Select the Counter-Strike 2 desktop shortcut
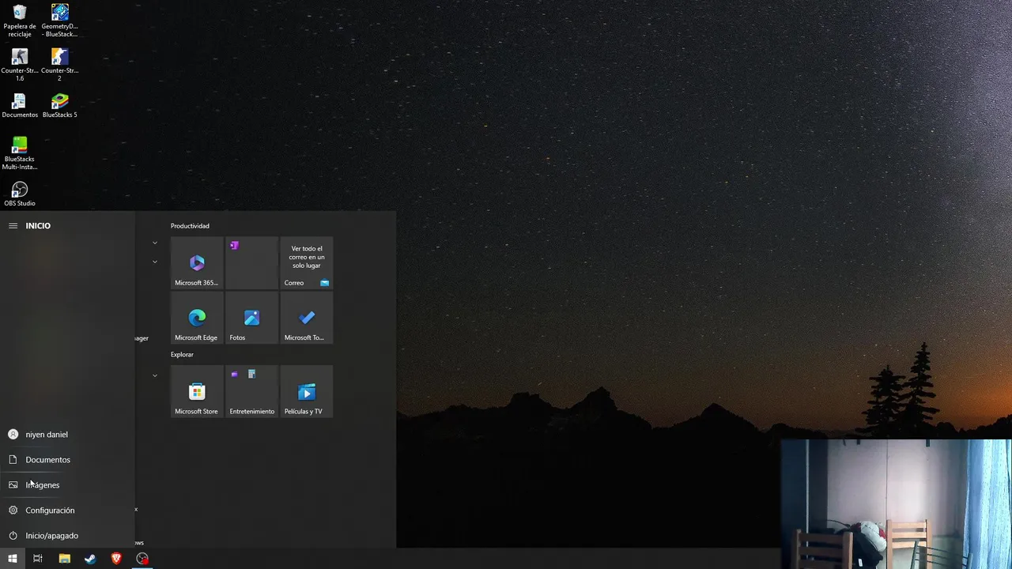This screenshot has width=1012, height=569. pos(59,66)
